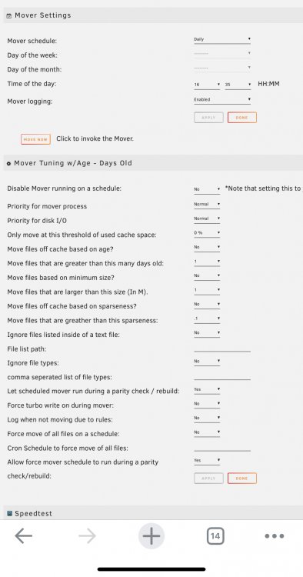This screenshot has width=303, height=577.
Task: Click the Cron Schedule input field
Action: pos(222,448)
